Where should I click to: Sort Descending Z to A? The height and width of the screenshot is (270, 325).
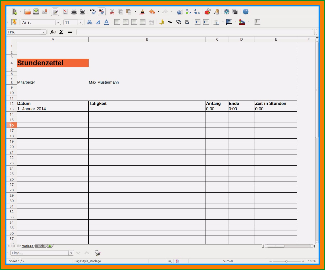(197, 12)
